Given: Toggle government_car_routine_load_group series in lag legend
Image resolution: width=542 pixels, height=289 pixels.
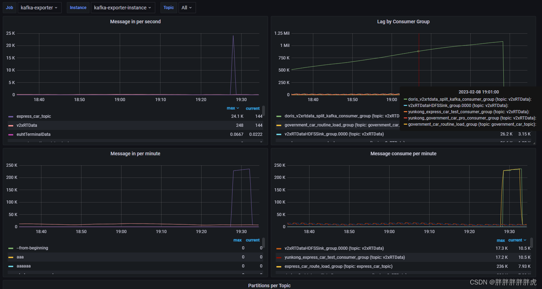Looking at the screenshot, I should coord(342,125).
